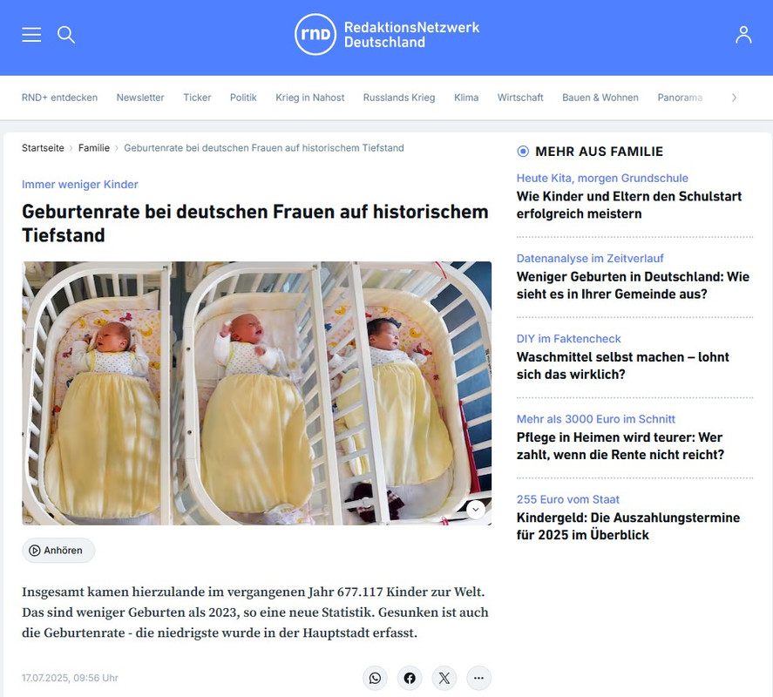
Task: Share article on X
Action: [444, 679]
